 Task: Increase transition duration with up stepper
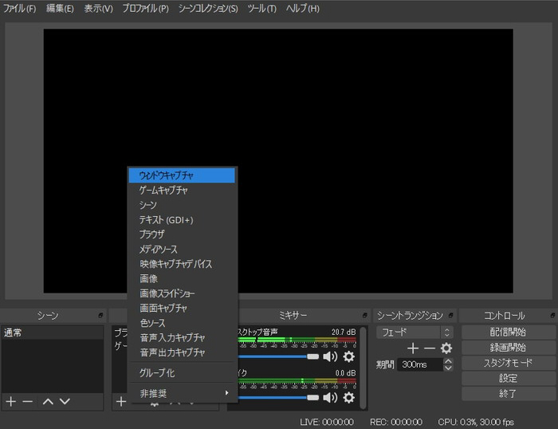tap(448, 361)
